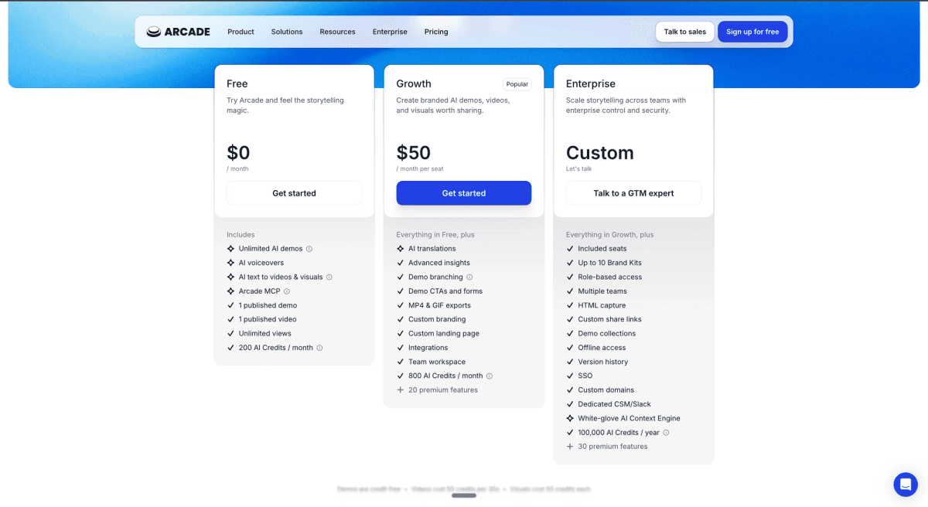Click Get started on Free plan
Screen dimensions: 928x507
coord(294,193)
